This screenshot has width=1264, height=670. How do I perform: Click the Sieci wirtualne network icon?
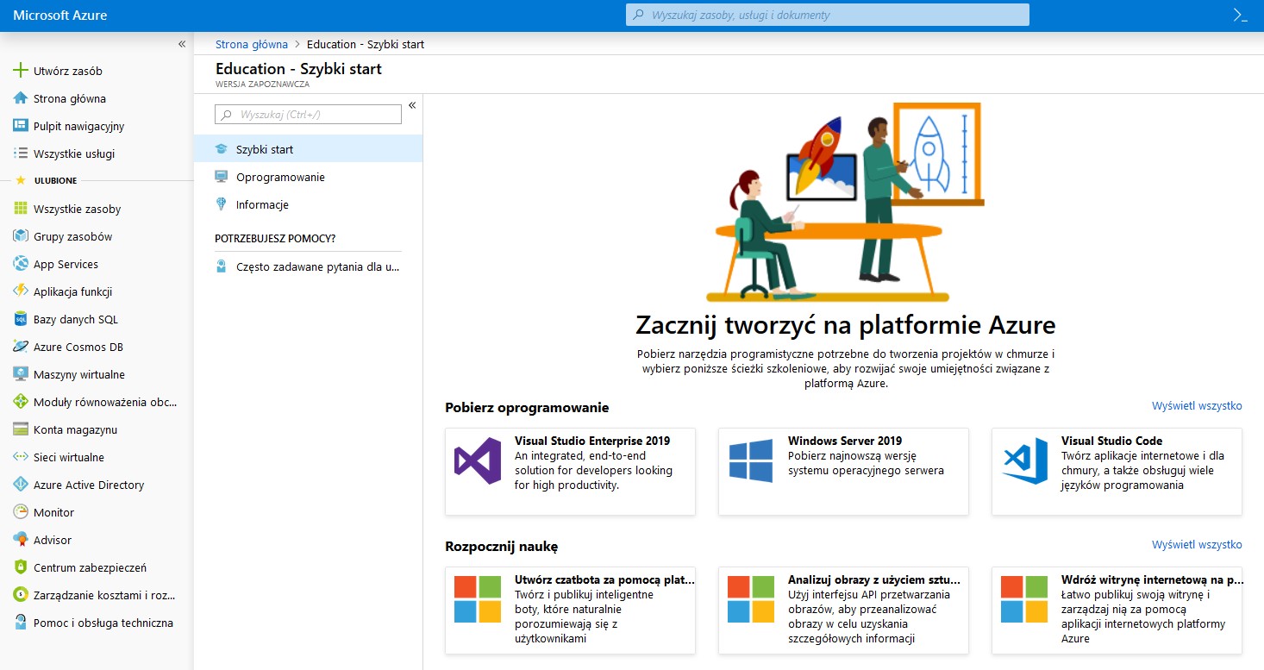pyautogui.click(x=21, y=457)
